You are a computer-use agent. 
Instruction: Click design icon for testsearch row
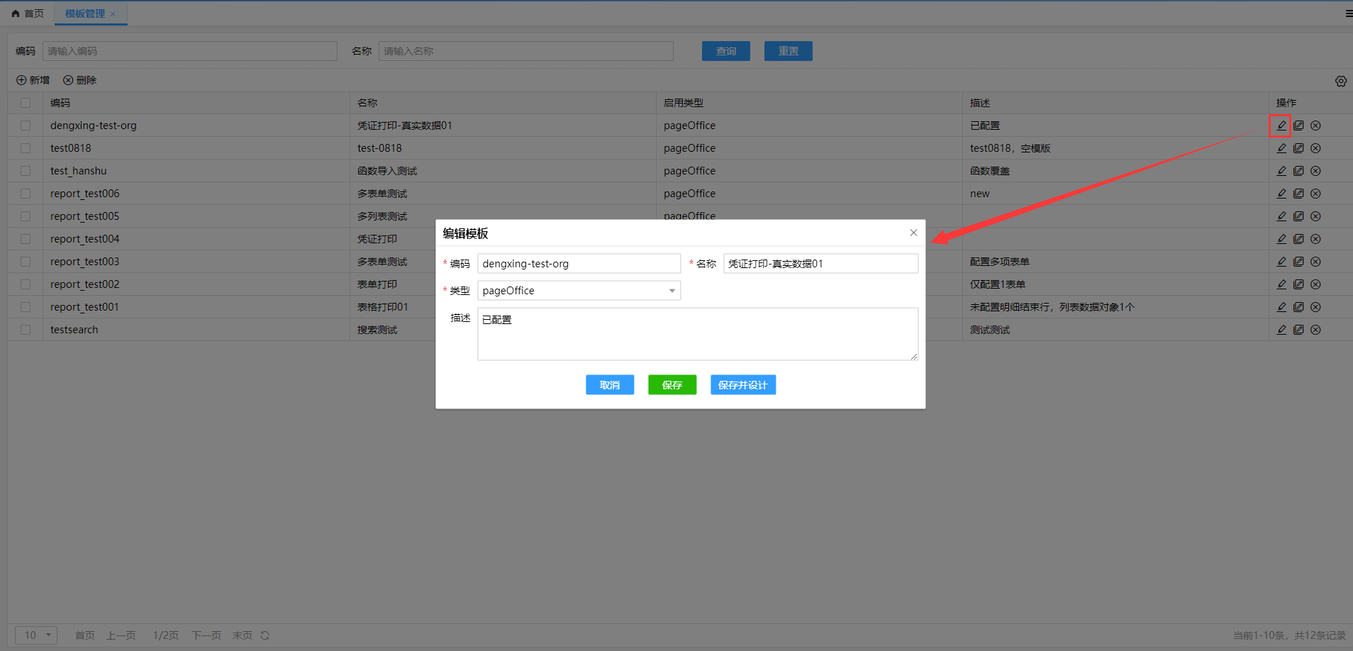click(x=1298, y=330)
